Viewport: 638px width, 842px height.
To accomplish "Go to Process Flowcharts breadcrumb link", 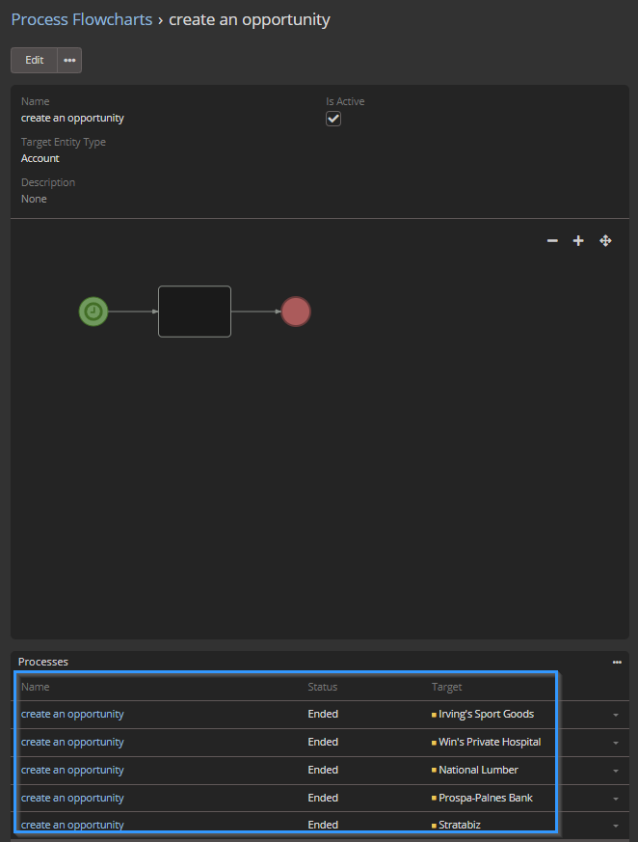I will (81, 19).
